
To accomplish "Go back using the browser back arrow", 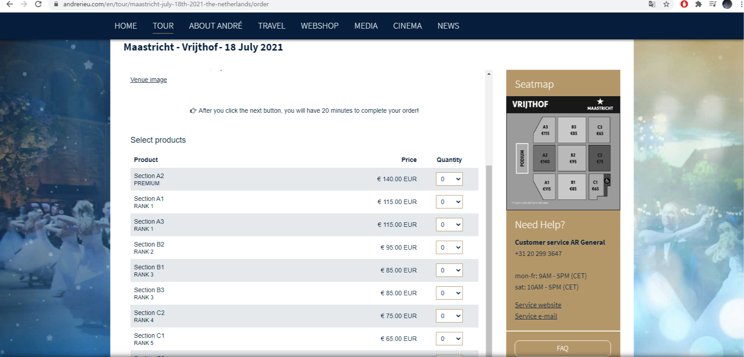I will click(9, 4).
